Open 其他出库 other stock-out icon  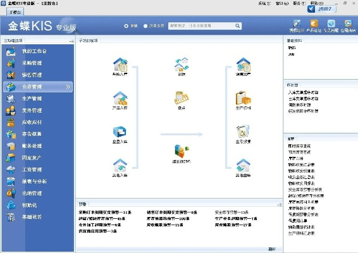(x=243, y=168)
